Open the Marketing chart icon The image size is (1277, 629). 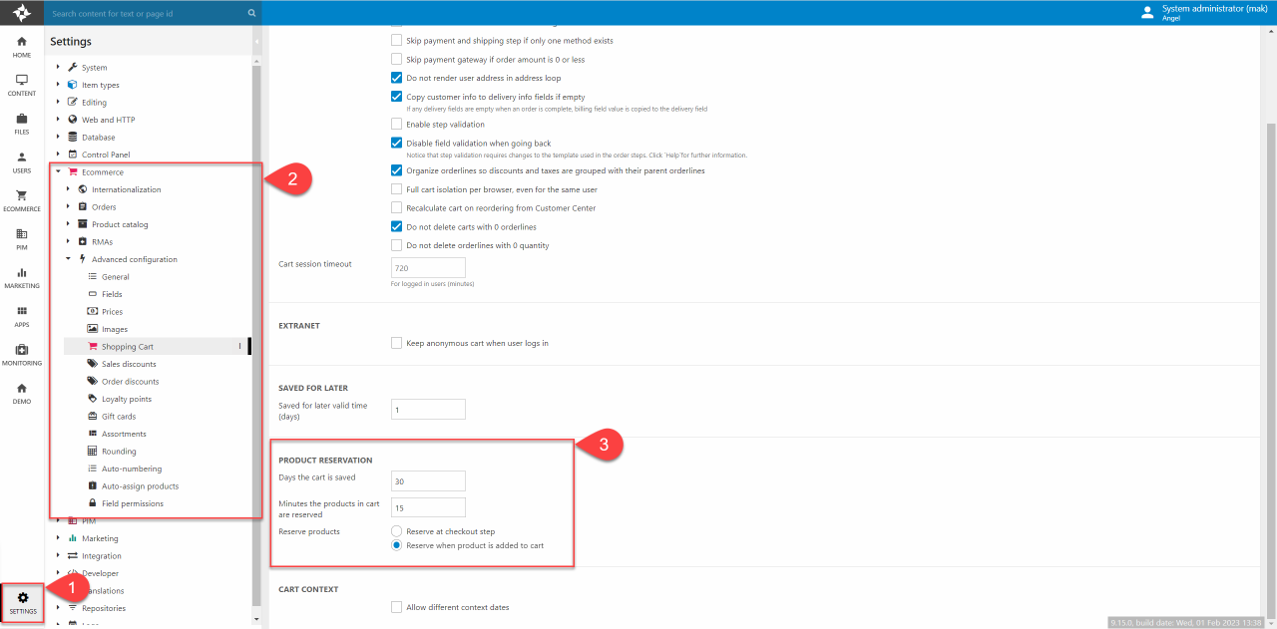[21, 277]
